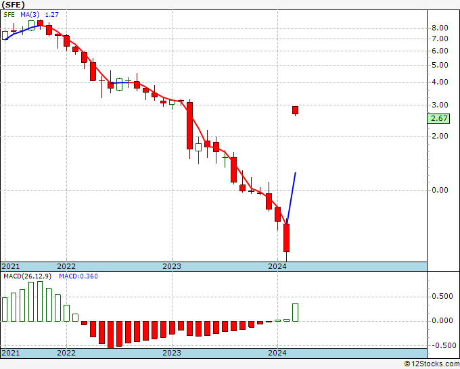
Task: Click the 0.500 MACD axis label
Action: [442, 296]
